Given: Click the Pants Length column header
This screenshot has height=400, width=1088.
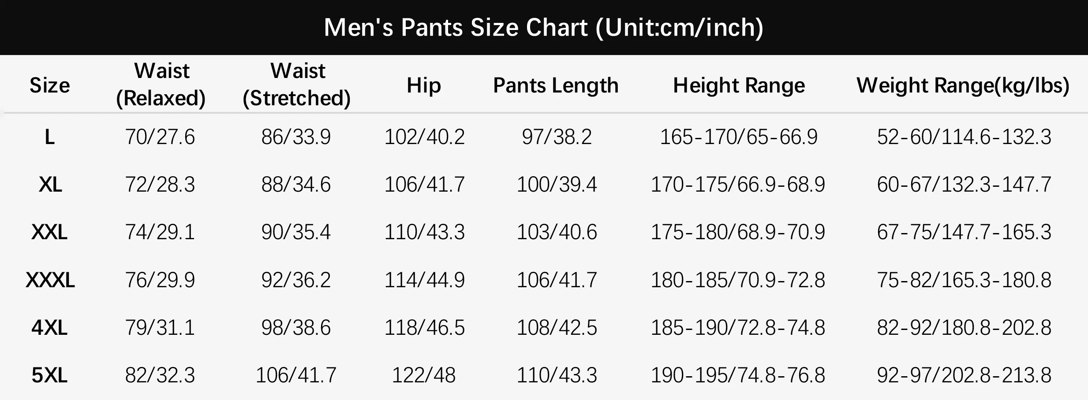Looking at the screenshot, I should pos(556,85).
